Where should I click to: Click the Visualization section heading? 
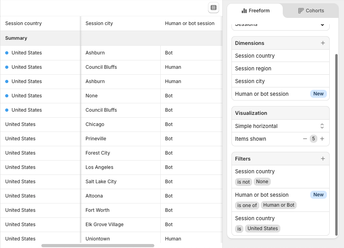[x=251, y=113]
